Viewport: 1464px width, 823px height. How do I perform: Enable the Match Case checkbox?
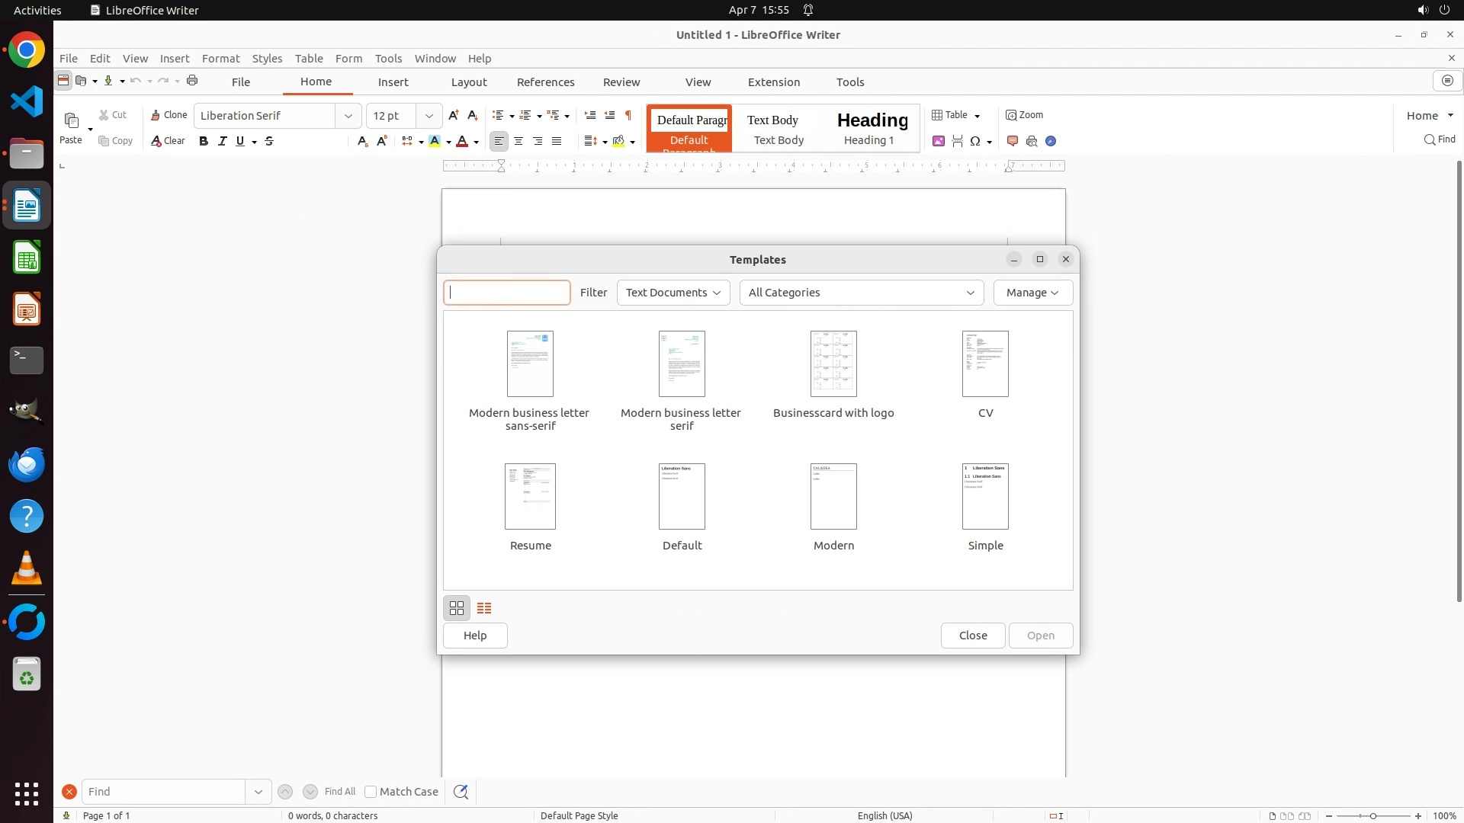click(x=371, y=792)
